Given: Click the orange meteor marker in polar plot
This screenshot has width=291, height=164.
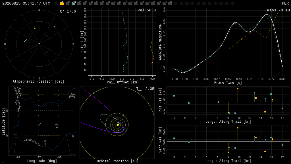Looking at the screenshot, I should [x=35, y=28].
